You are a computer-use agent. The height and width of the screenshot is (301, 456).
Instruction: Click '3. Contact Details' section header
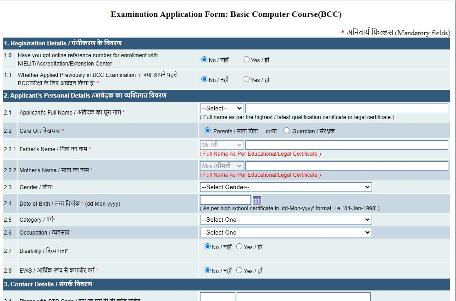click(226, 284)
